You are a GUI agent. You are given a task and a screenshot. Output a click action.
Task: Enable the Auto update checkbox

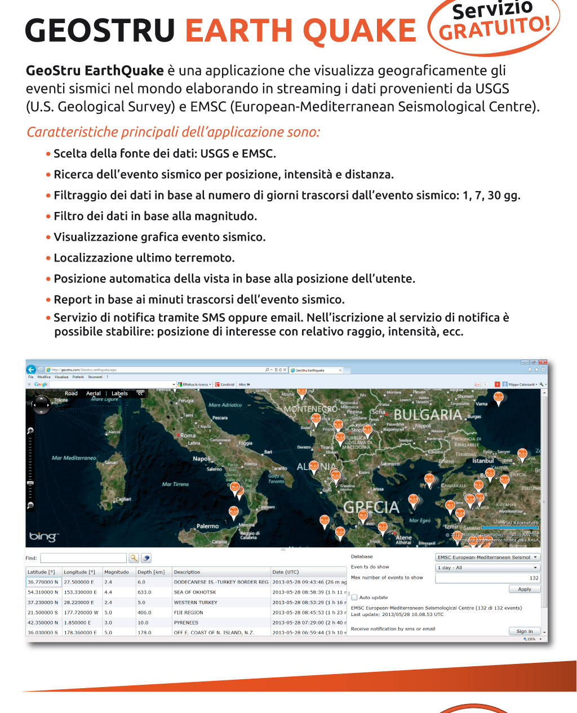pos(354,597)
